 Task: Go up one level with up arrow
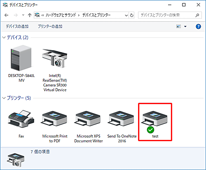point(30,15)
